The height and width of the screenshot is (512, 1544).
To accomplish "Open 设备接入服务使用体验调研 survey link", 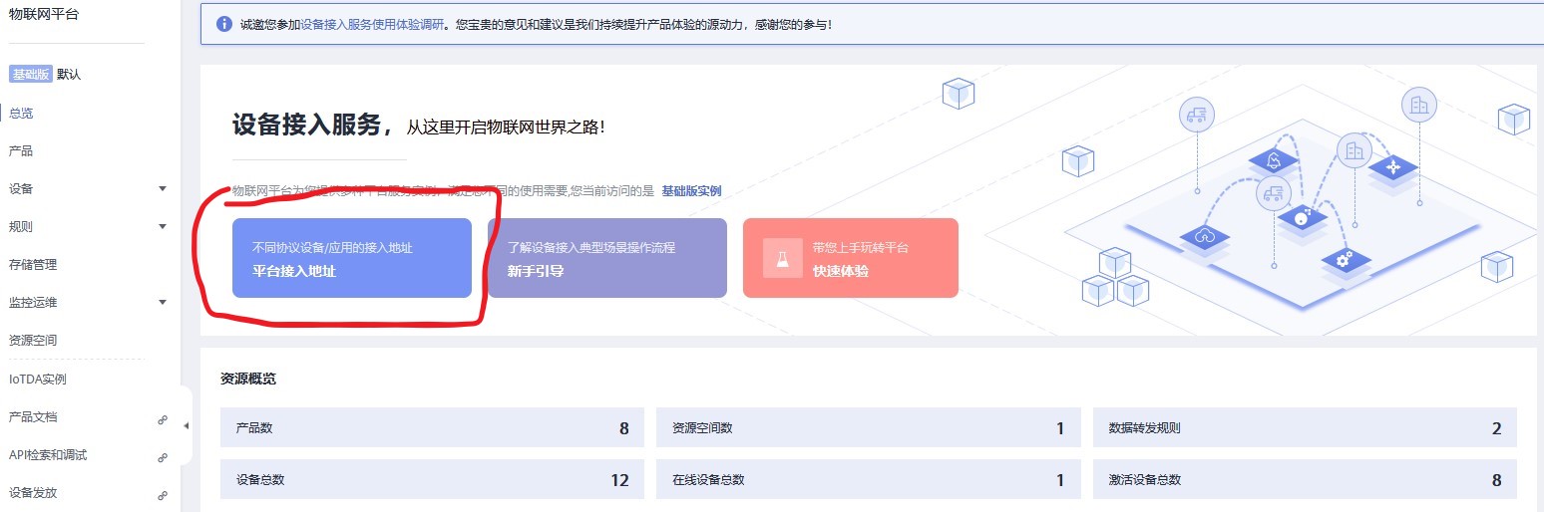I will [x=372, y=24].
